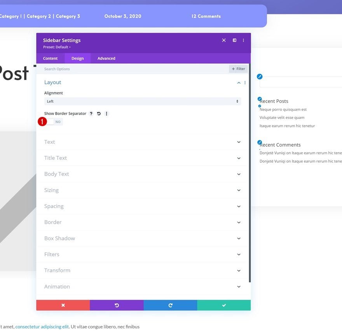The width and height of the screenshot is (342, 331).
Task: Click the Search Options input field
Action: point(133,69)
